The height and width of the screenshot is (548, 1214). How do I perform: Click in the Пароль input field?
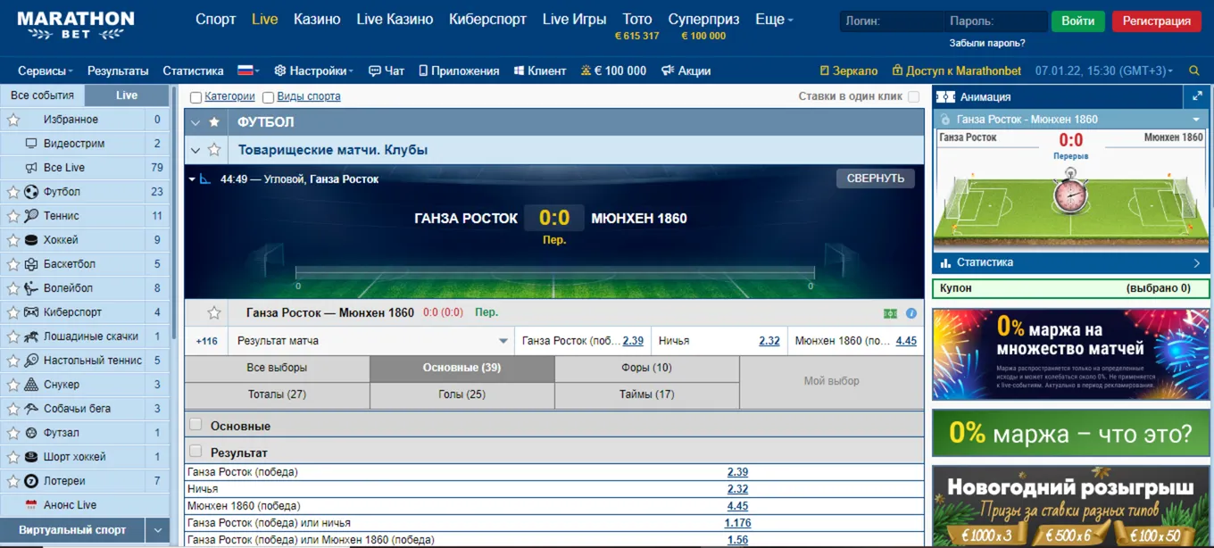(x=995, y=21)
